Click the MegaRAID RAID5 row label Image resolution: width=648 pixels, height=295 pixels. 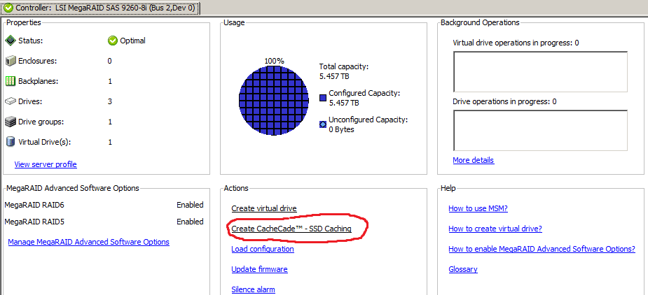tap(34, 222)
